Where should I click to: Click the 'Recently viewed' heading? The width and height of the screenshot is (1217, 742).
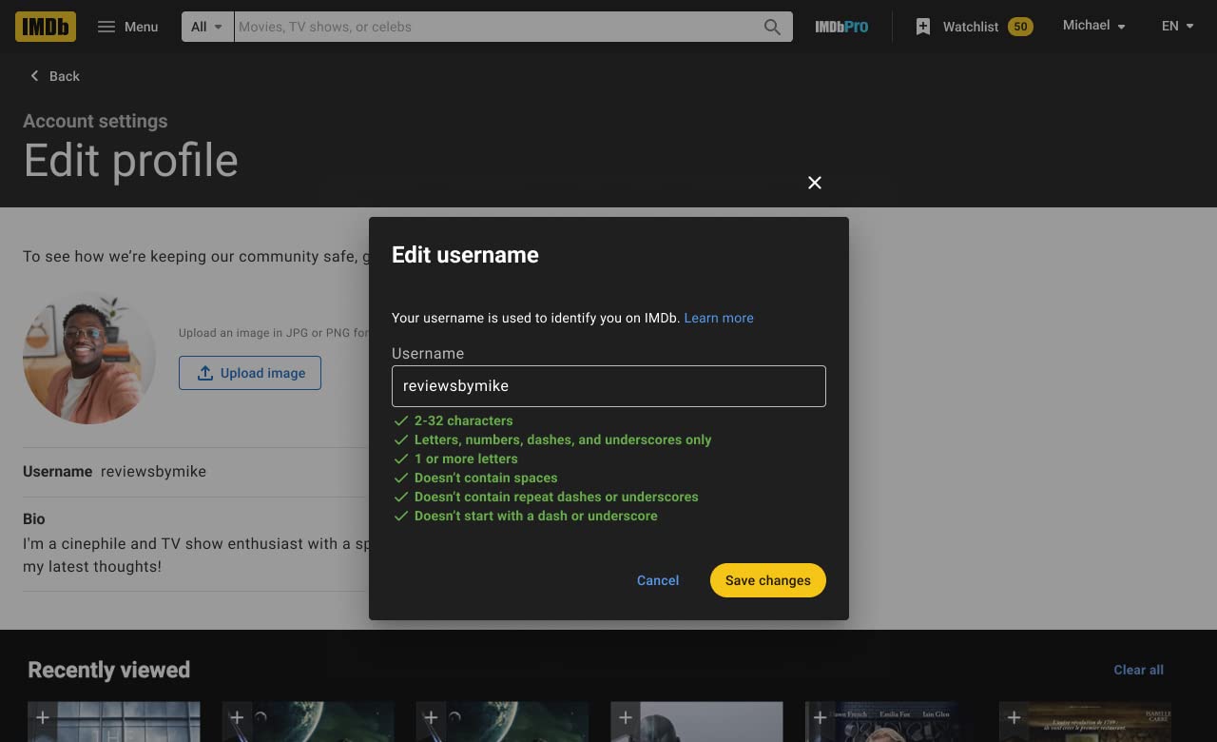[109, 670]
